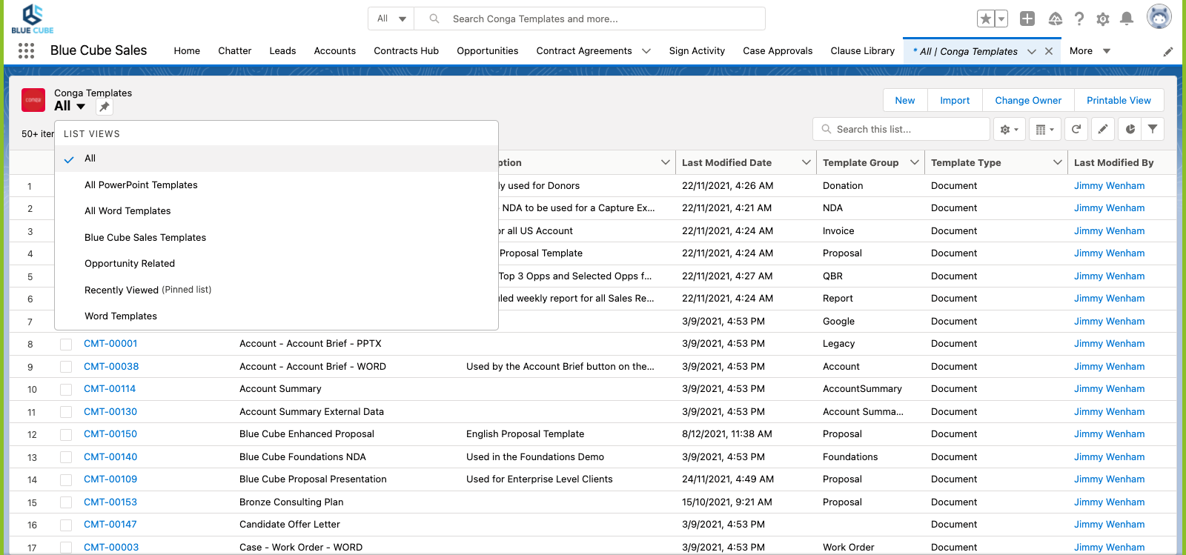Expand the Template Group column menu
The height and width of the screenshot is (555, 1186).
point(915,162)
